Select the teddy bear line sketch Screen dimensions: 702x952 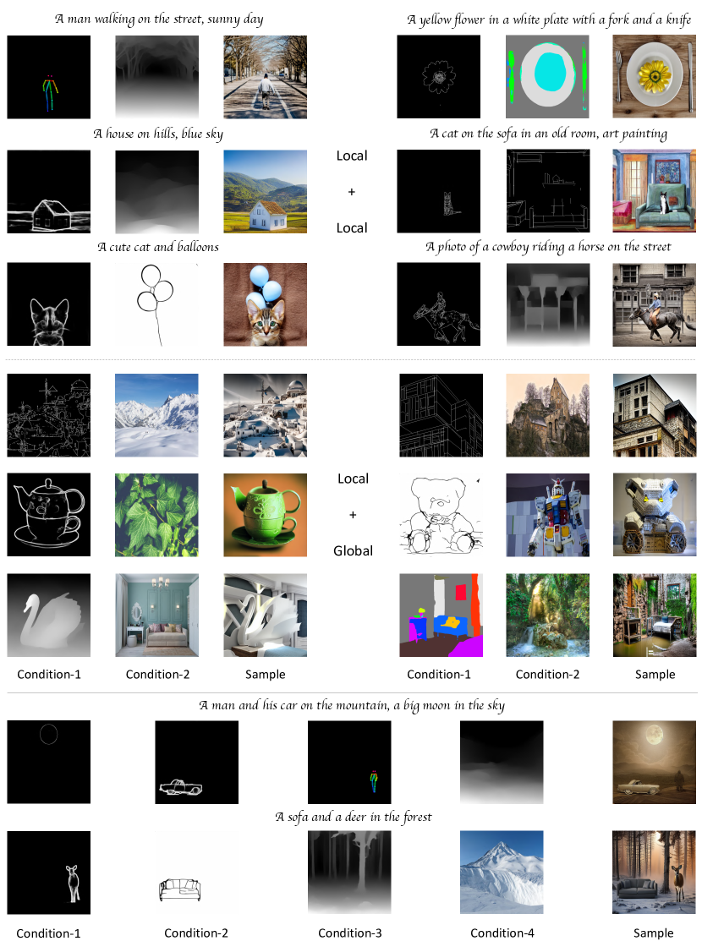coord(441,515)
